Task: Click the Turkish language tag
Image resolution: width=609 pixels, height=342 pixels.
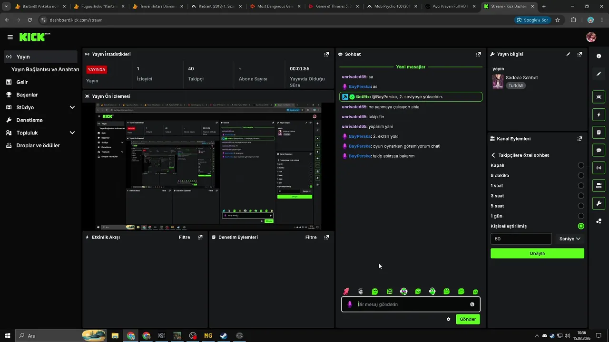Action: pos(516,85)
